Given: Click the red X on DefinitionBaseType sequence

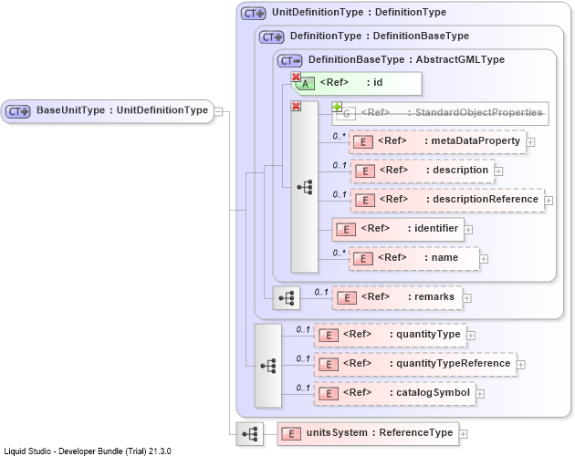Looking at the screenshot, I should coord(296,106).
